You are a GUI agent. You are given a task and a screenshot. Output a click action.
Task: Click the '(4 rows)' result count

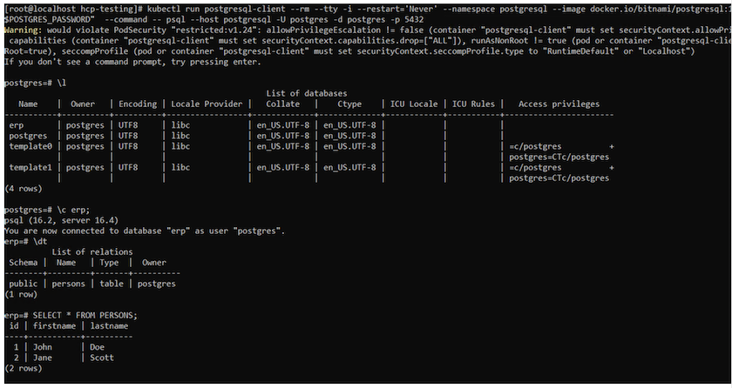click(21, 188)
